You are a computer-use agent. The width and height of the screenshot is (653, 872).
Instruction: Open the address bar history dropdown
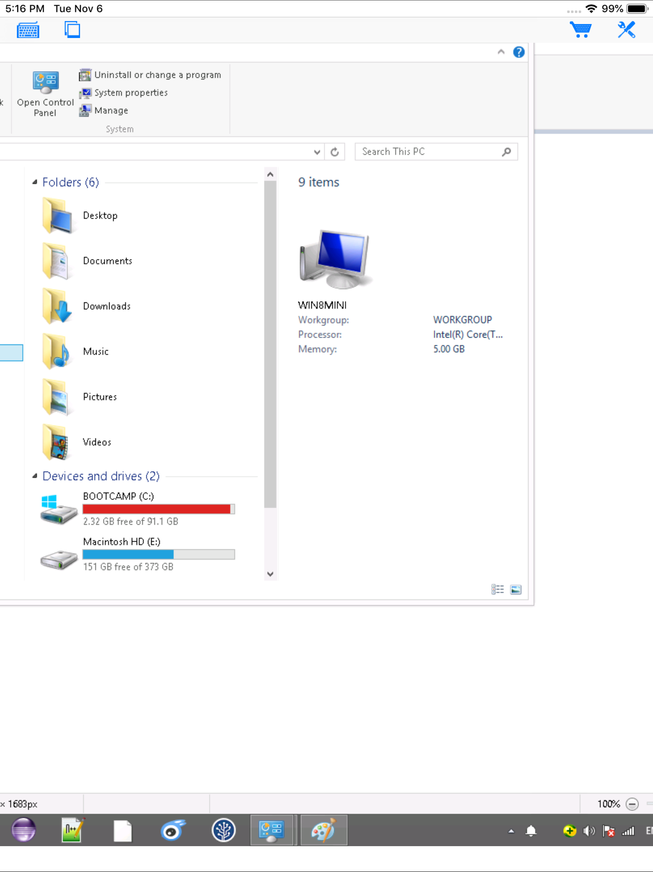(317, 152)
